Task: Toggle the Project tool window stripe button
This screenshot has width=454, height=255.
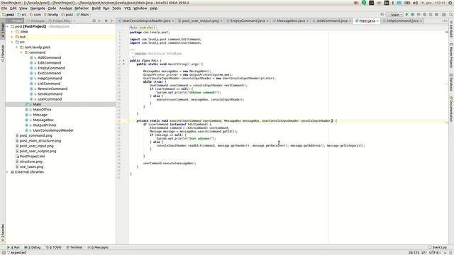Action: (x=3, y=30)
